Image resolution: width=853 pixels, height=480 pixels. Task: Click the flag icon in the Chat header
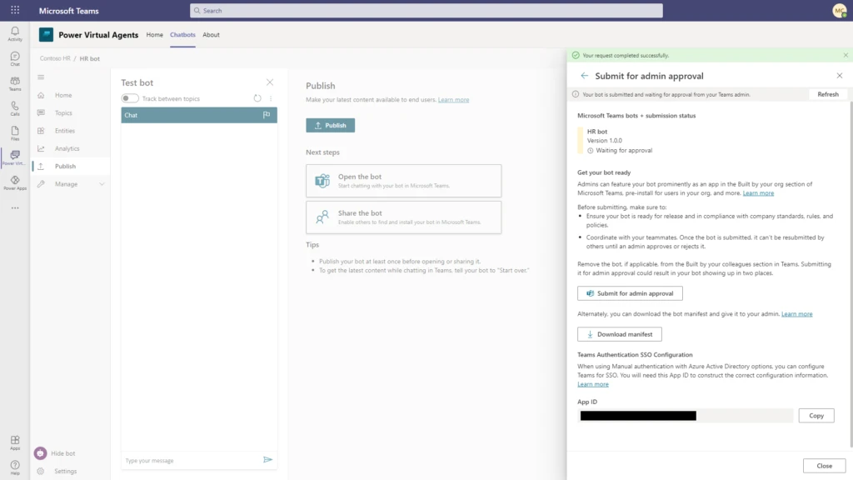[x=267, y=115]
